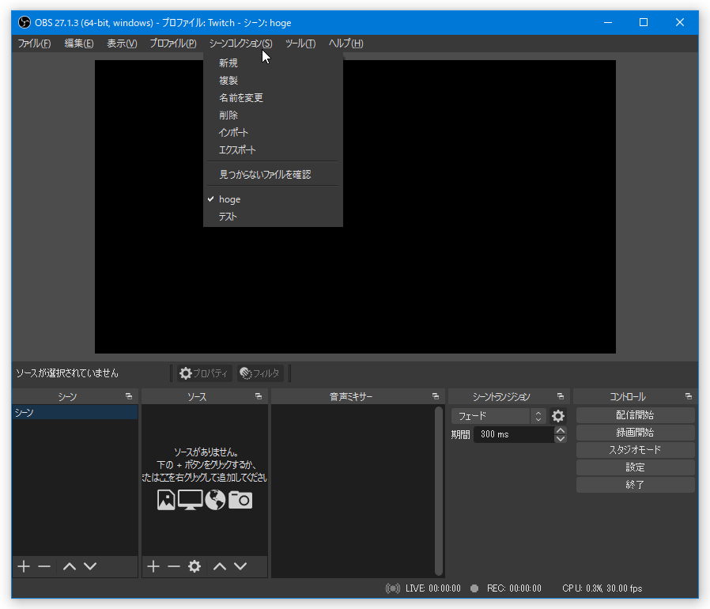Enable スタジオモード button
The width and height of the screenshot is (710, 609).
pos(635,450)
